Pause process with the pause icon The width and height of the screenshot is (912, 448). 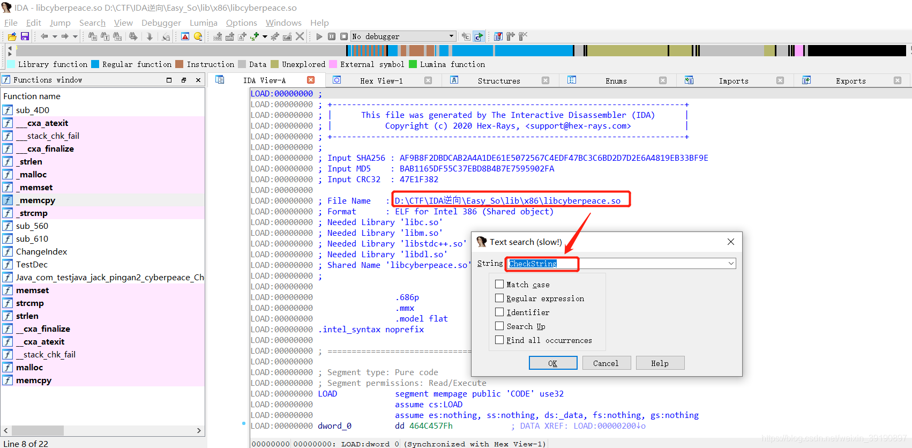pos(332,36)
